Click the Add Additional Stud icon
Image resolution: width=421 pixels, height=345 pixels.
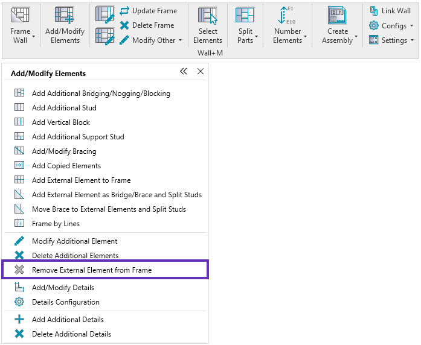(19, 108)
